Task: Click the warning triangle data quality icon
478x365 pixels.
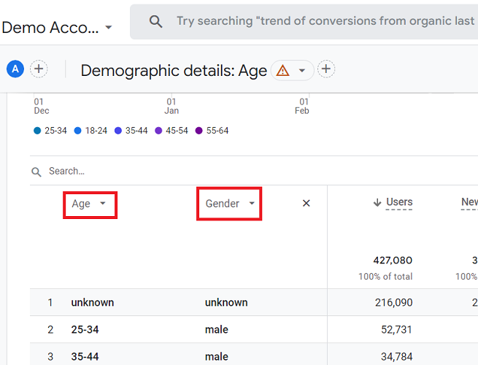Action: 282,70
